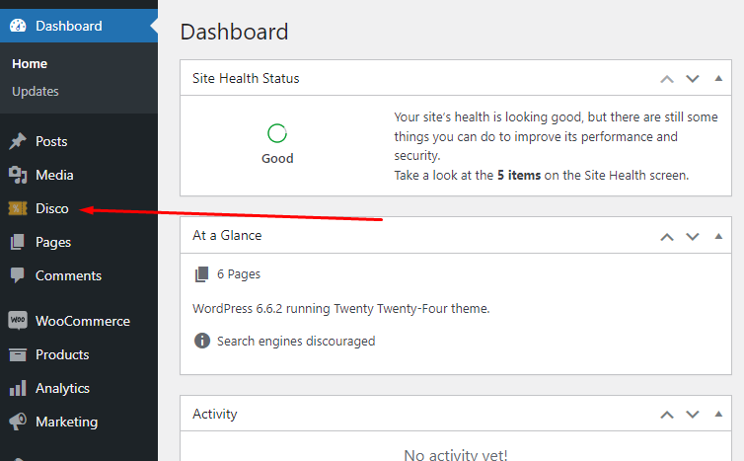Collapse the Activity panel
The height and width of the screenshot is (461, 744).
[718, 414]
